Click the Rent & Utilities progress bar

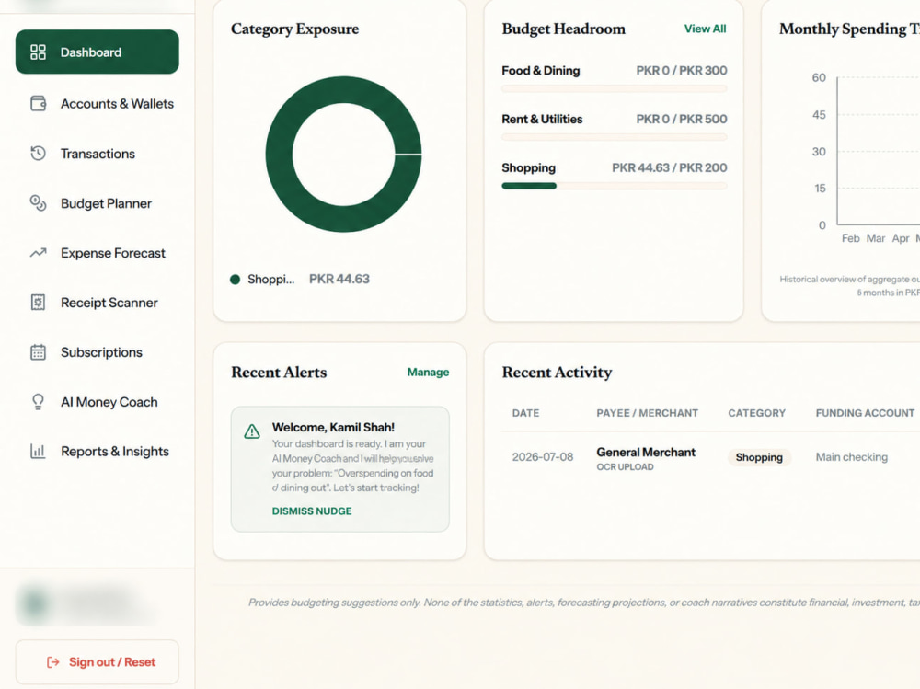(x=615, y=137)
